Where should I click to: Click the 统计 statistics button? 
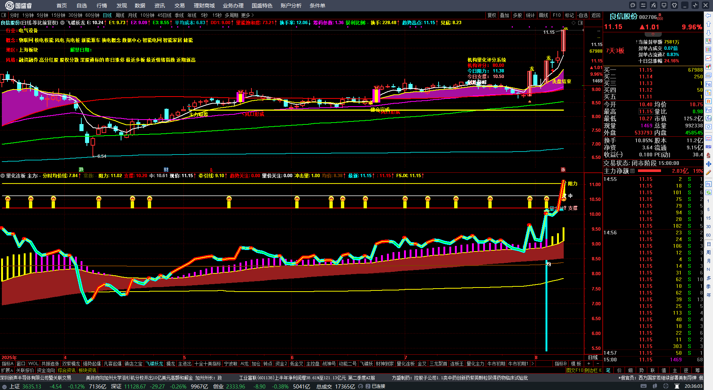pyautogui.click(x=530, y=15)
